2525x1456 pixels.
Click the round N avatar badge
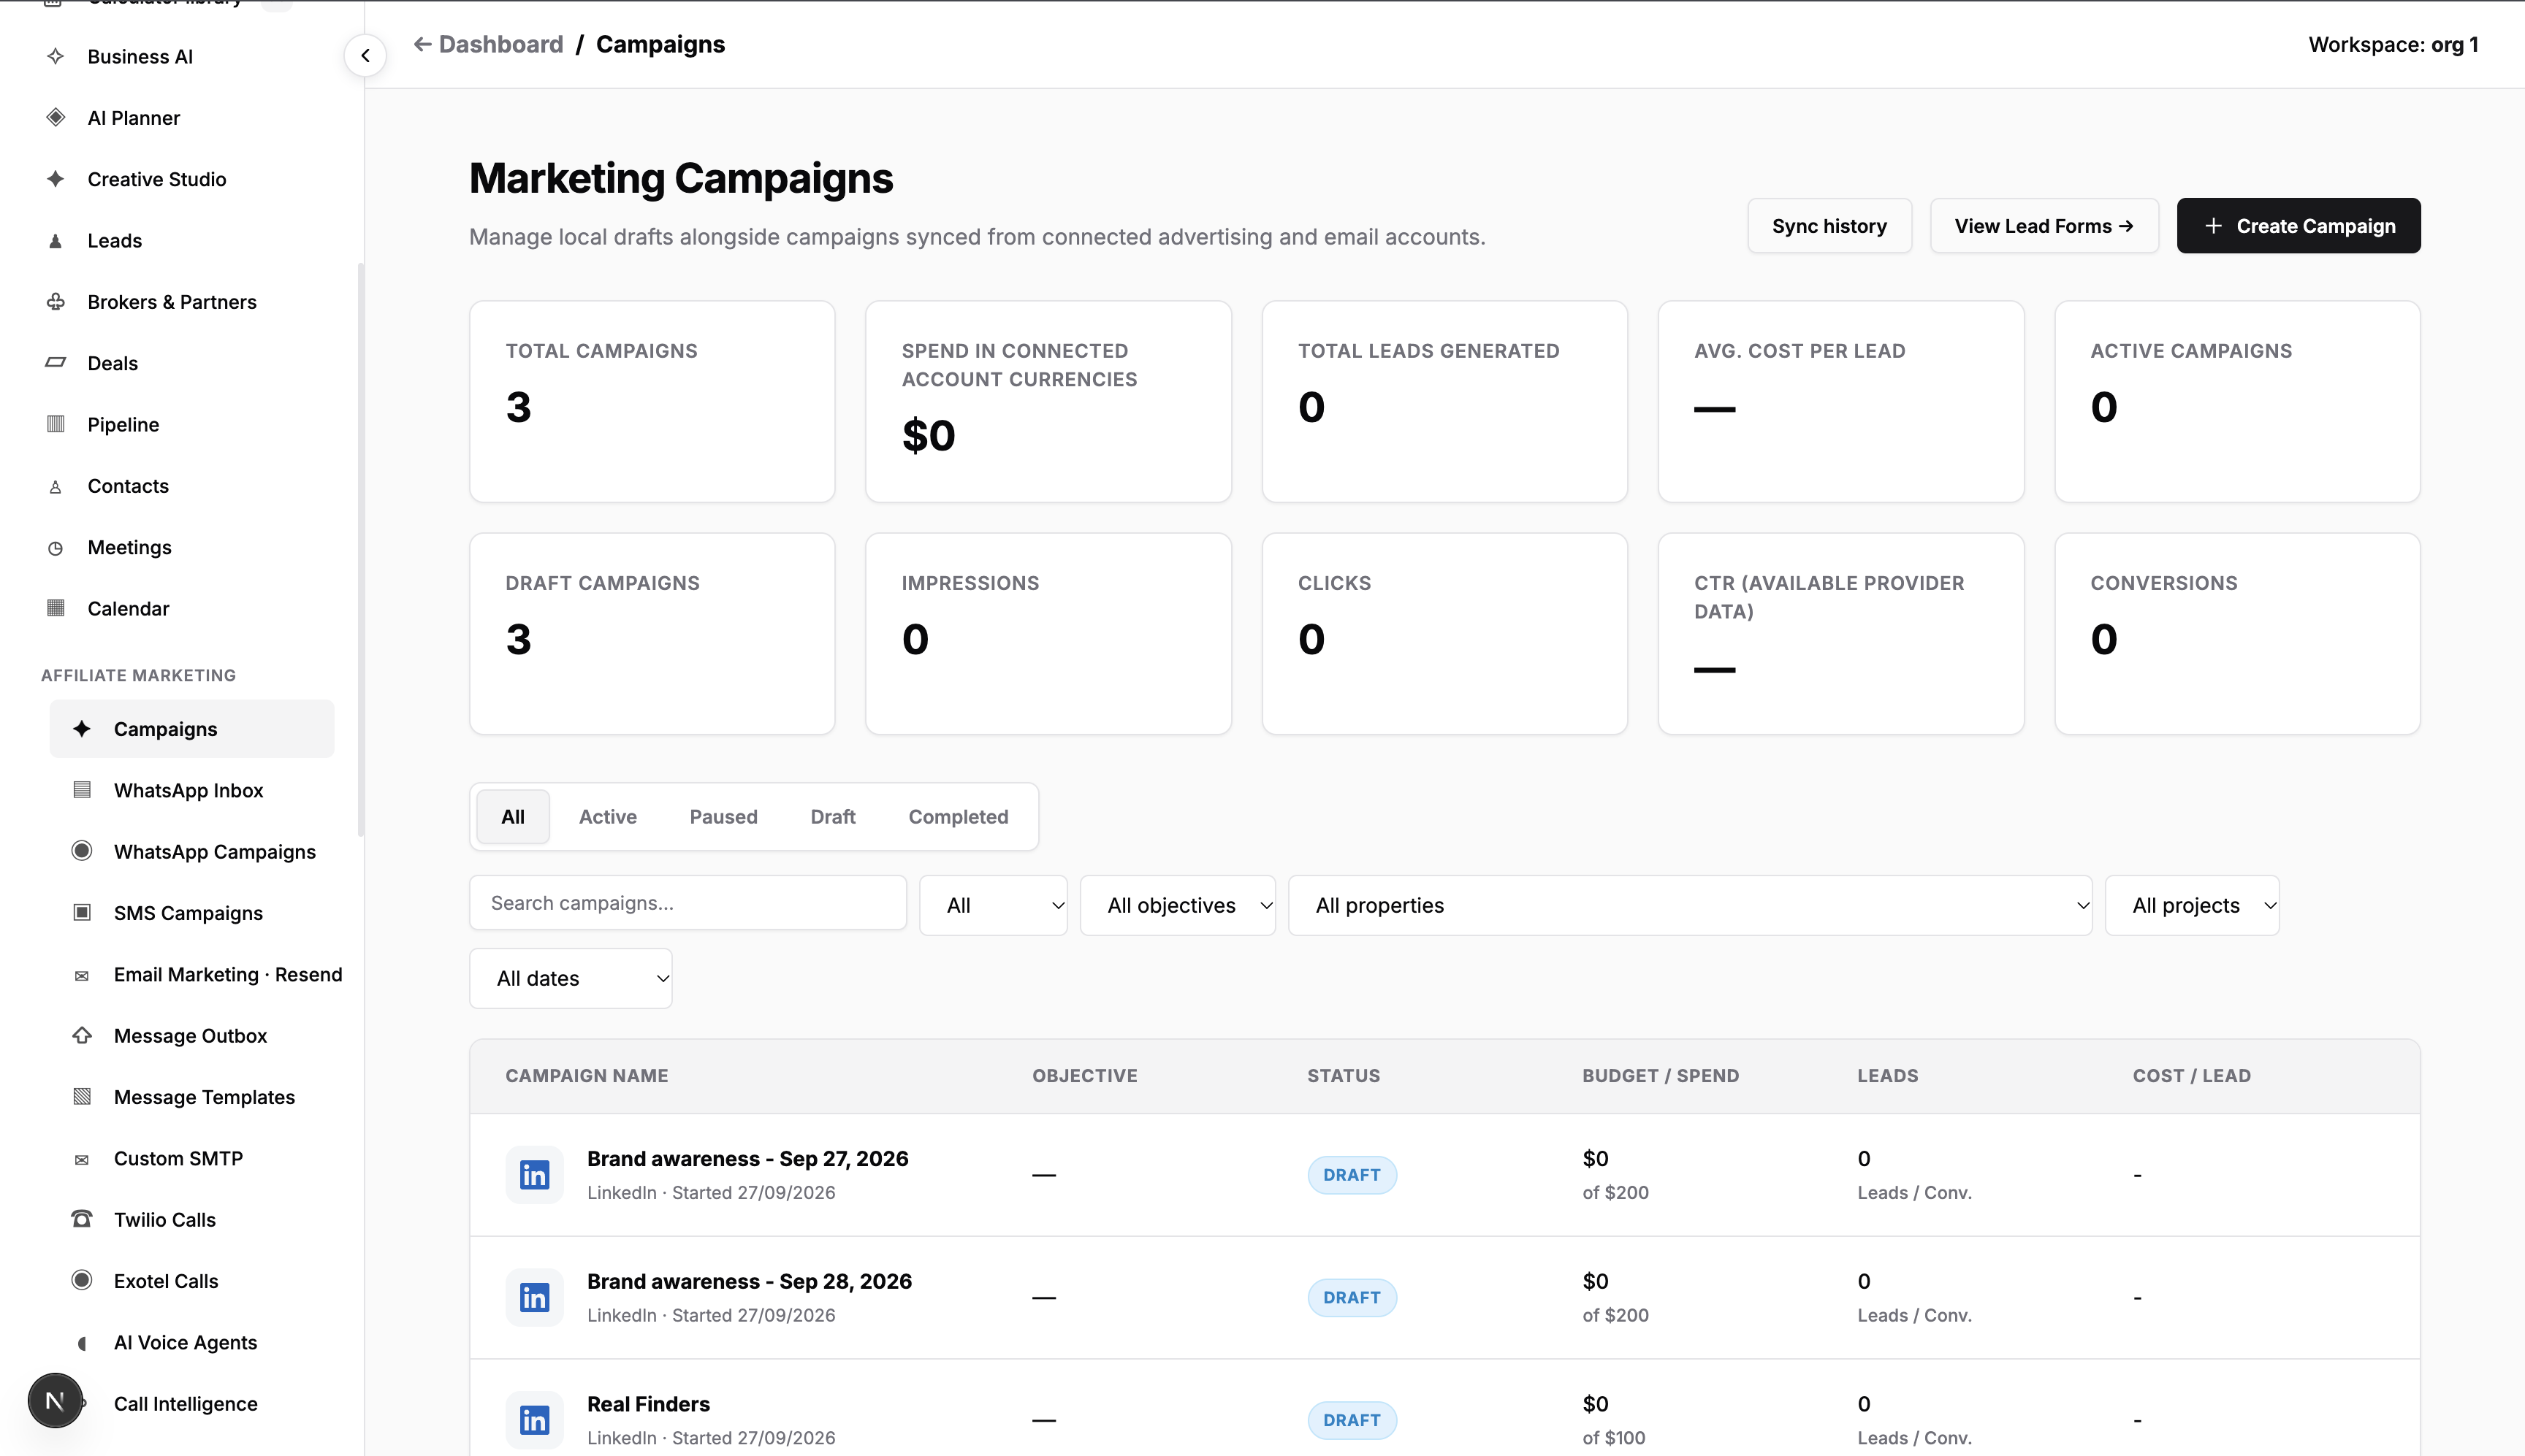(x=55, y=1400)
